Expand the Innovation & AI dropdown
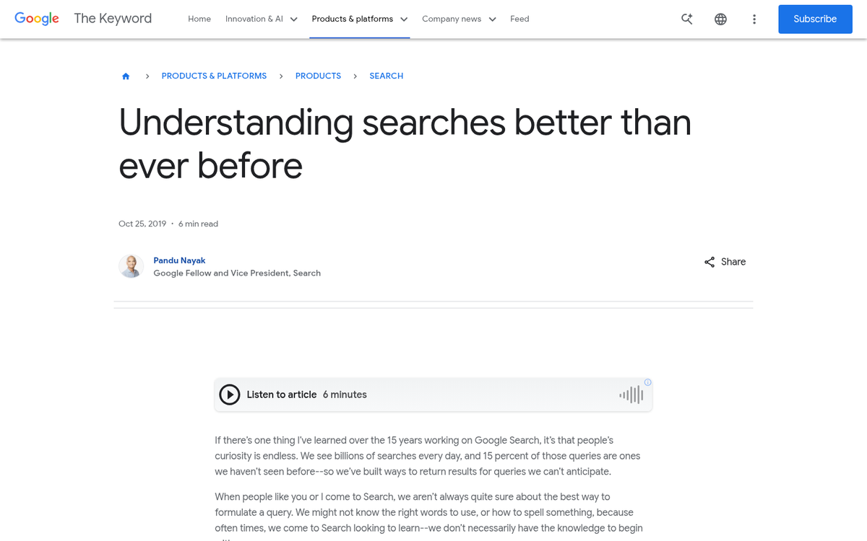 pyautogui.click(x=262, y=19)
